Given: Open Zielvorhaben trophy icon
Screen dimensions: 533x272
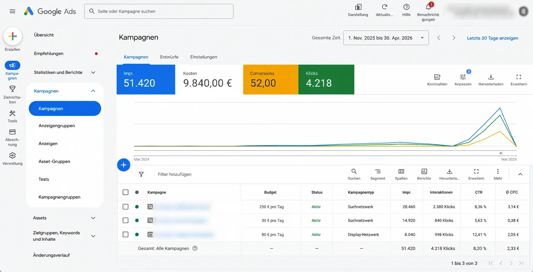Looking at the screenshot, I should [12, 89].
